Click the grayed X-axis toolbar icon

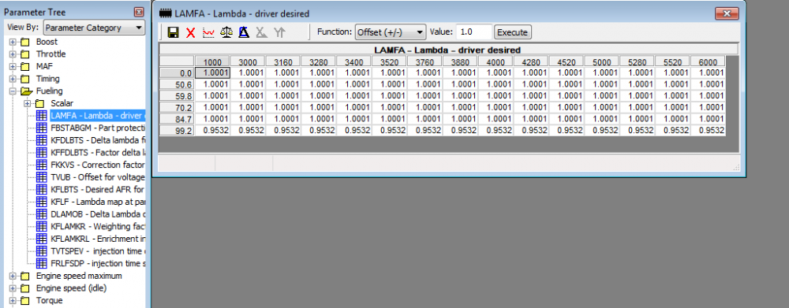point(261,32)
